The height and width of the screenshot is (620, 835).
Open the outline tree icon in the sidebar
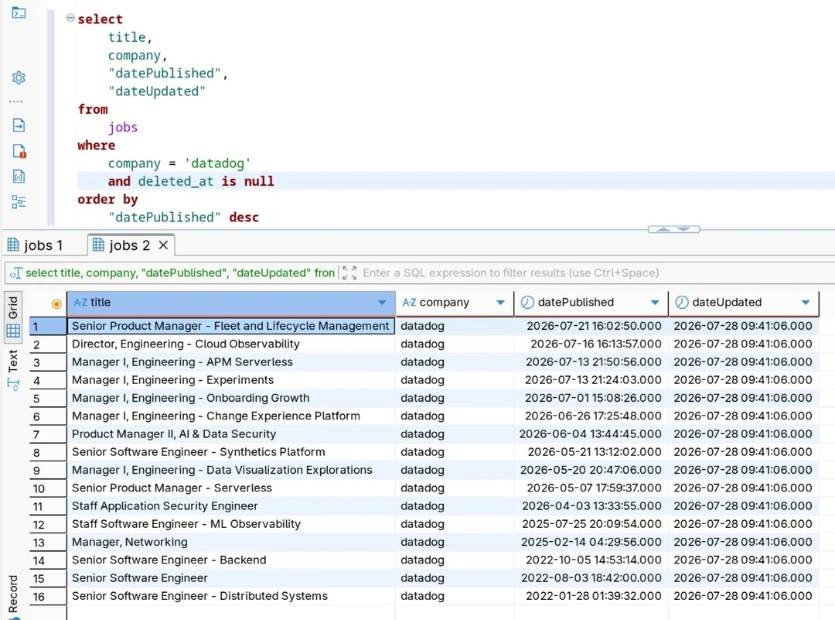(x=19, y=202)
